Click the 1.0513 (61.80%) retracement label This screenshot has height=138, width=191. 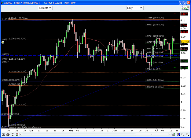pyautogui.click(x=17, y=59)
